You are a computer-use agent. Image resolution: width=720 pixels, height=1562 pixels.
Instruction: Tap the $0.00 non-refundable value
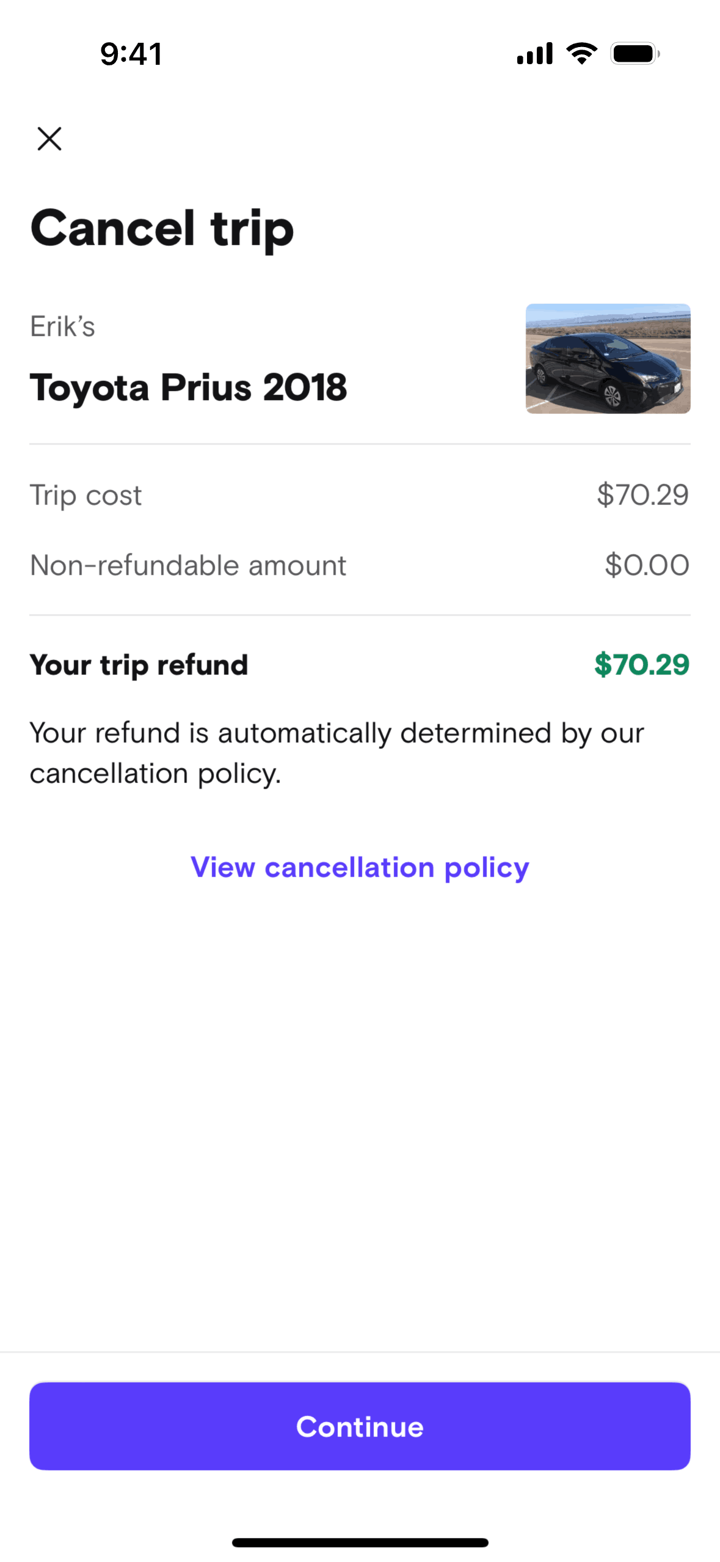647,565
